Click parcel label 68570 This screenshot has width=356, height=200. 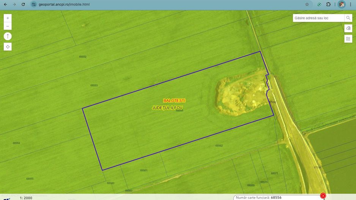pyautogui.click(x=264, y=182)
